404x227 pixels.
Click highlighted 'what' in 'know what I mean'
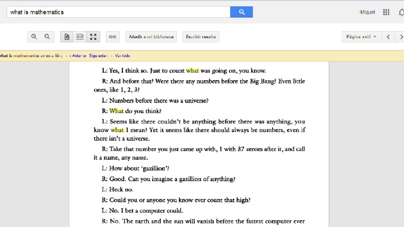[x=117, y=130]
